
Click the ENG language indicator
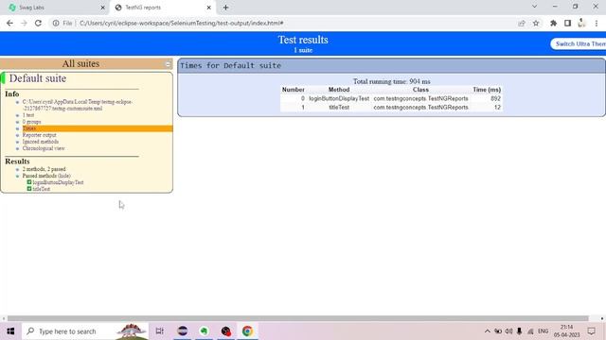click(543, 331)
